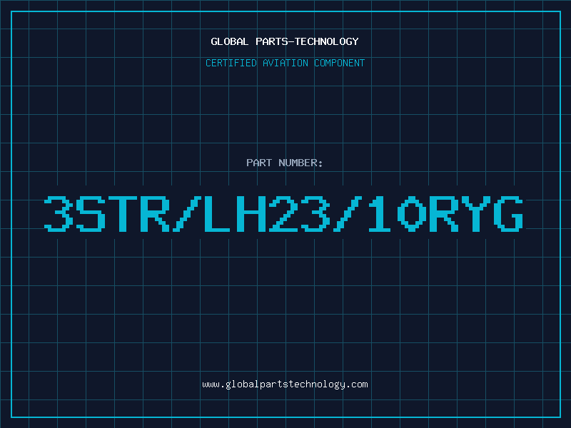Screen dimensions: 571x428
Task: Open the www.globalpartstechnology.com link
Action: coord(285,384)
